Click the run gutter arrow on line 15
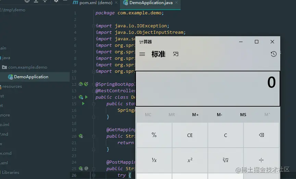Image resolution: width=296 pixels, height=179 pixels. [x=83, y=104]
